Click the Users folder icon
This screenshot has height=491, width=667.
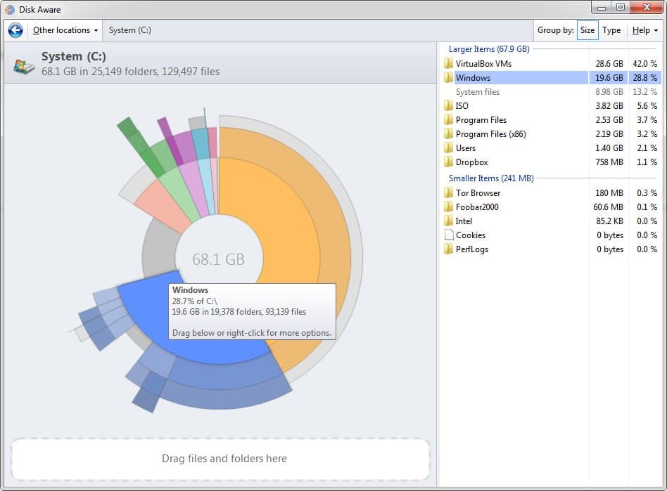coord(448,148)
